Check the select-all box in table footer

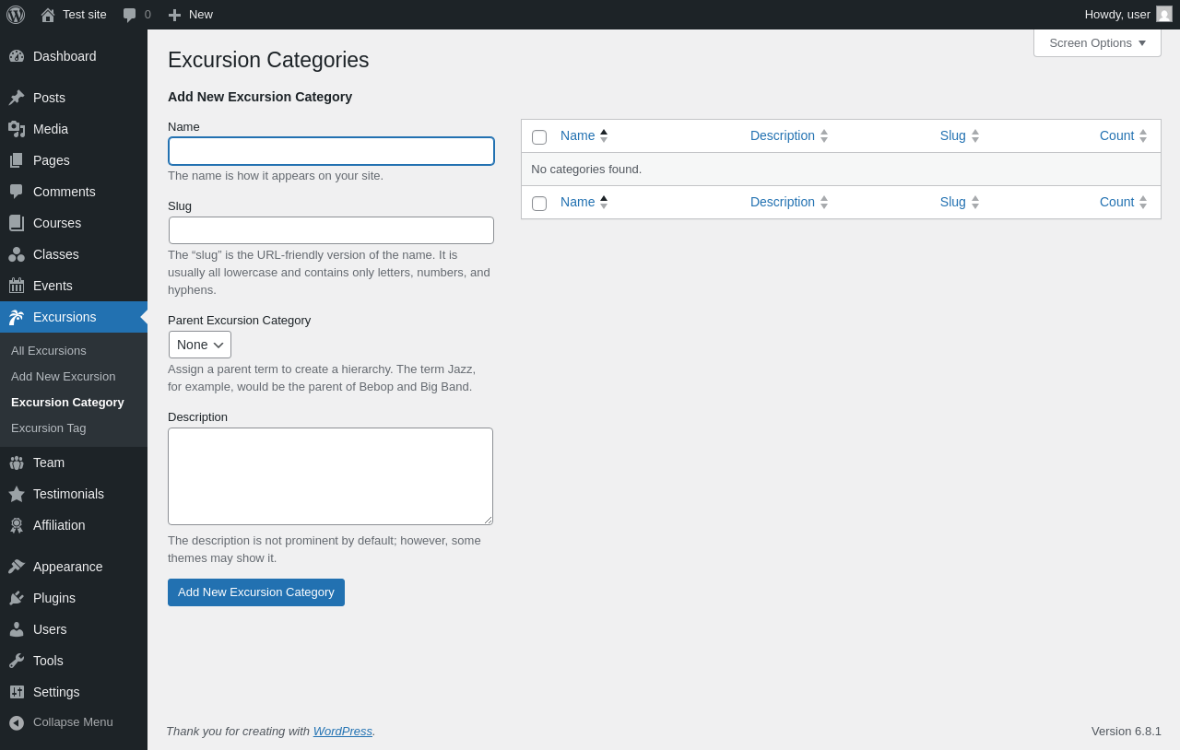539,204
